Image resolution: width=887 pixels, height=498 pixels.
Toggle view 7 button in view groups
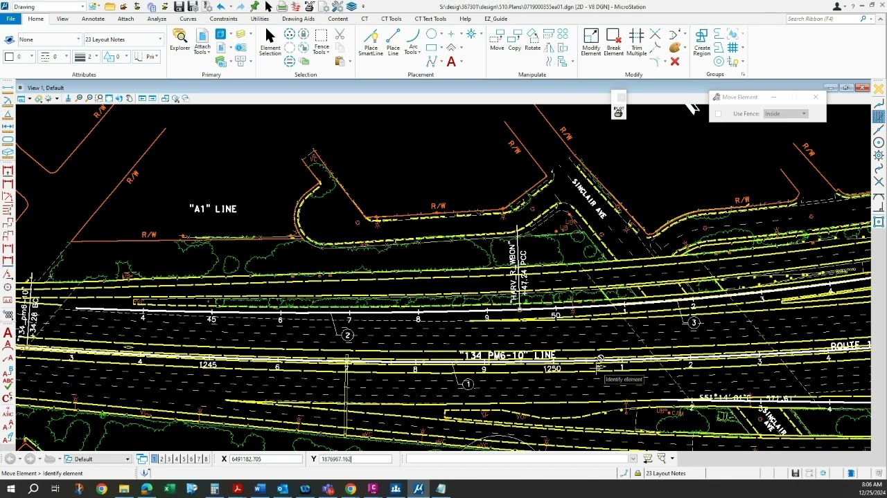point(198,459)
